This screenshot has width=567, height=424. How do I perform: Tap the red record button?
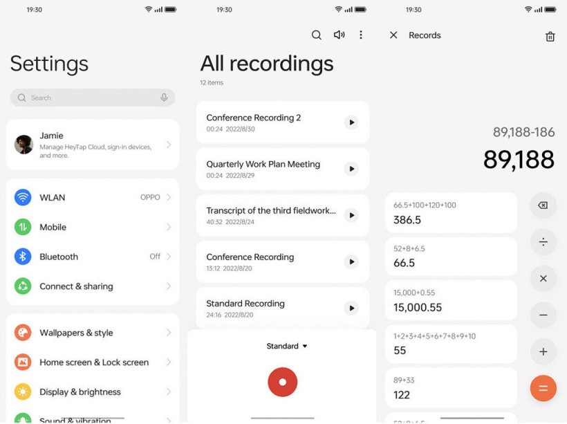tap(282, 382)
